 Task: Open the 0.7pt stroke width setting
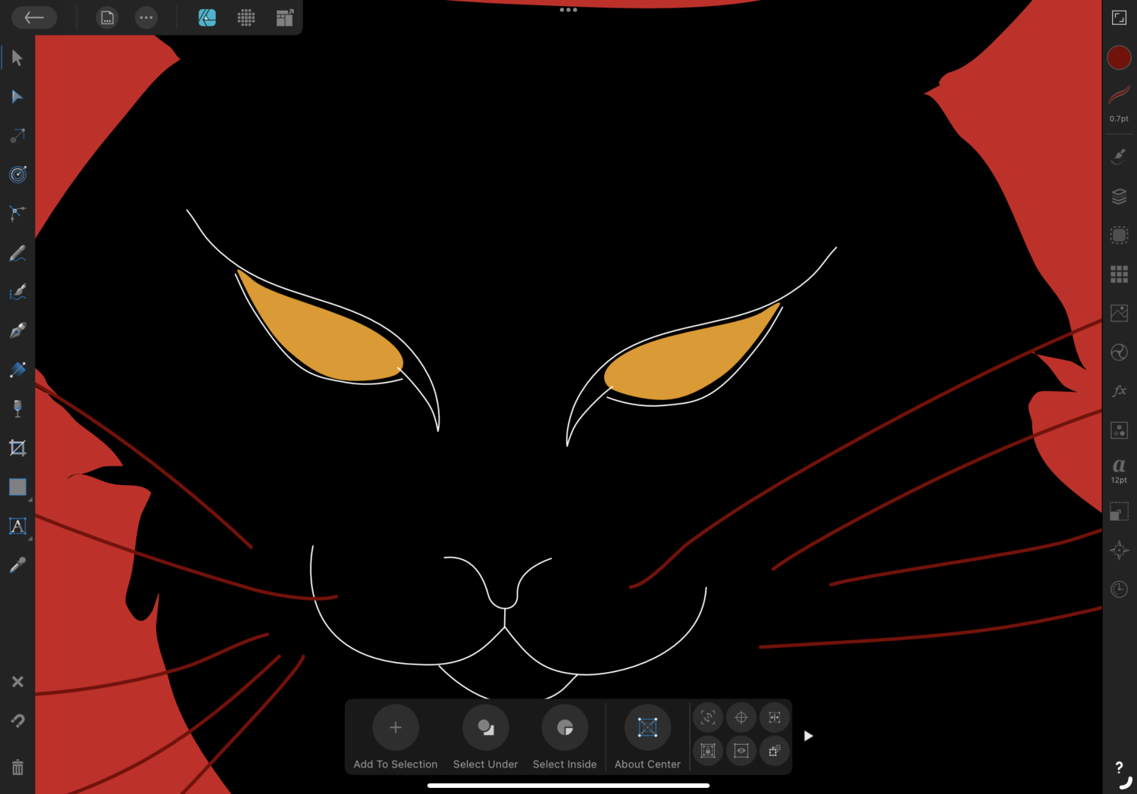point(1119,102)
